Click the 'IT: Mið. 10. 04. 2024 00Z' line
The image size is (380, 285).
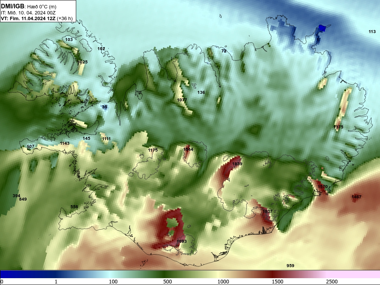coord(28,13)
